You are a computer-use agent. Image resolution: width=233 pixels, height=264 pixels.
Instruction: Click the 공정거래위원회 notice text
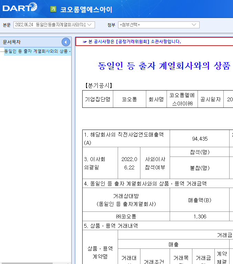(133, 41)
